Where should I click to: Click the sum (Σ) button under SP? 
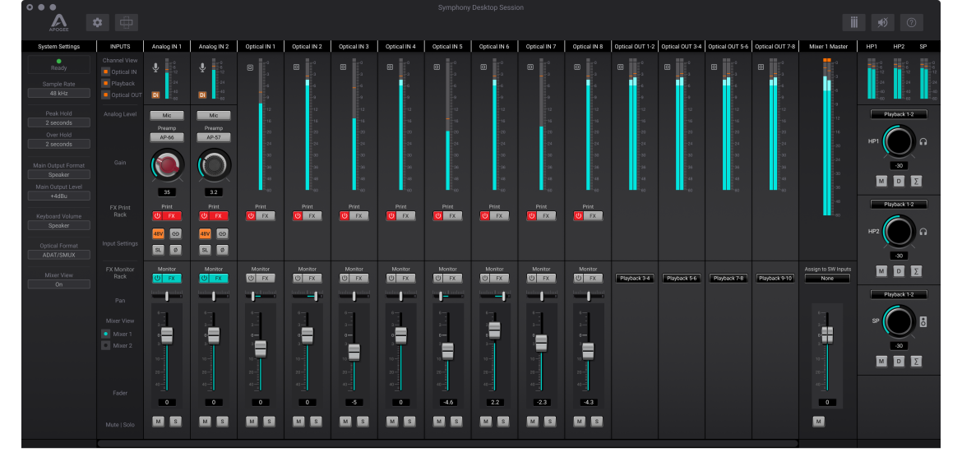tap(916, 361)
